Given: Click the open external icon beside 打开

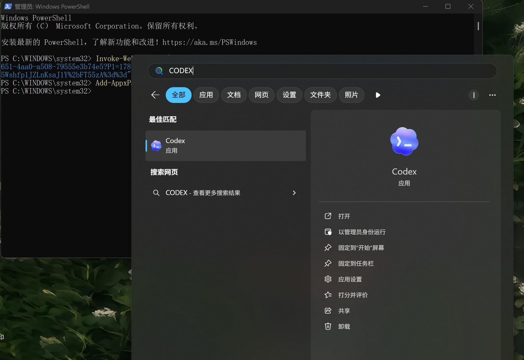Looking at the screenshot, I should click(x=328, y=216).
